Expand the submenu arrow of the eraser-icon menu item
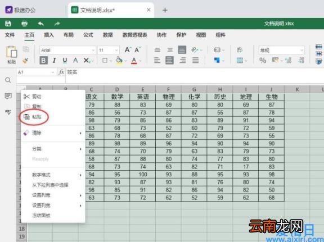The image size is (324, 242). pyautogui.click(x=80, y=133)
